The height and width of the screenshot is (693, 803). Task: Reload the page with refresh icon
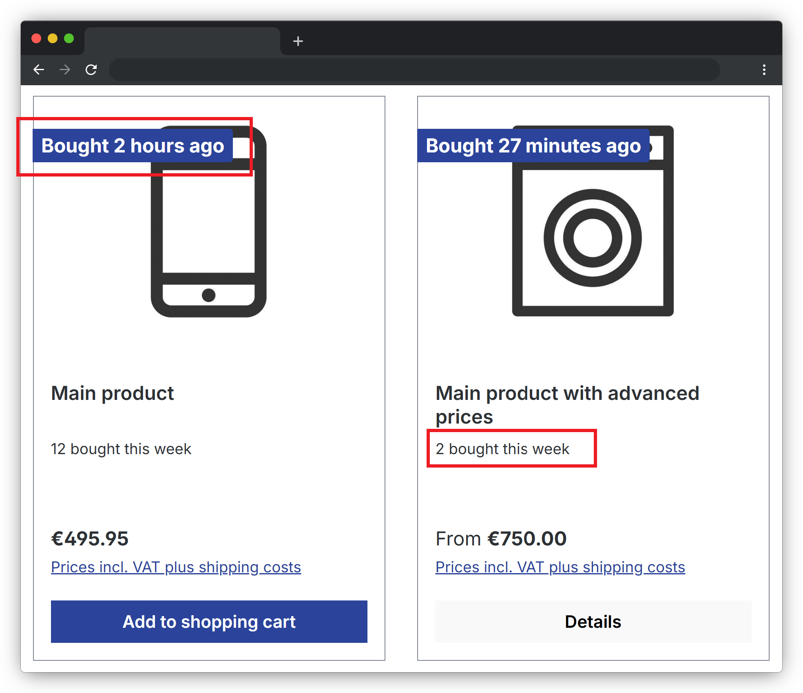91,70
